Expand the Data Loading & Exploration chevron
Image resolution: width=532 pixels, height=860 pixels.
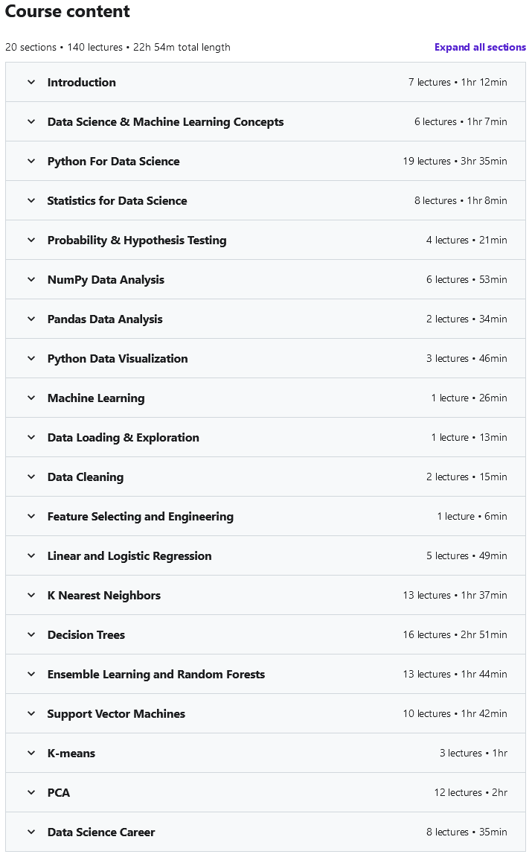coord(31,438)
